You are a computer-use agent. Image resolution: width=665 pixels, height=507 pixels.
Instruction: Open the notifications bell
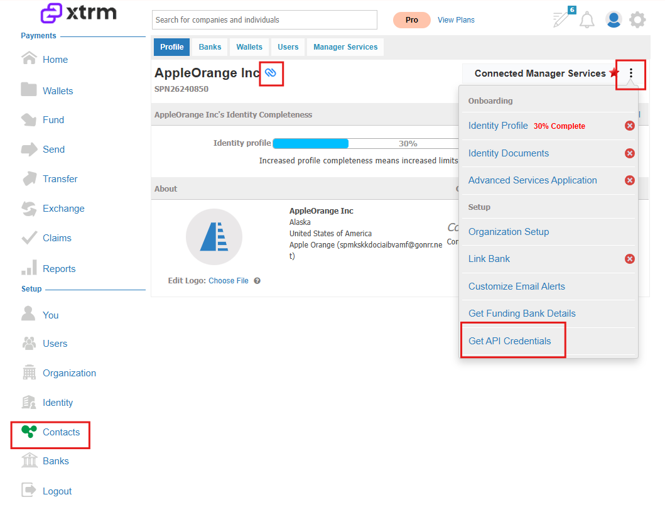[587, 20]
